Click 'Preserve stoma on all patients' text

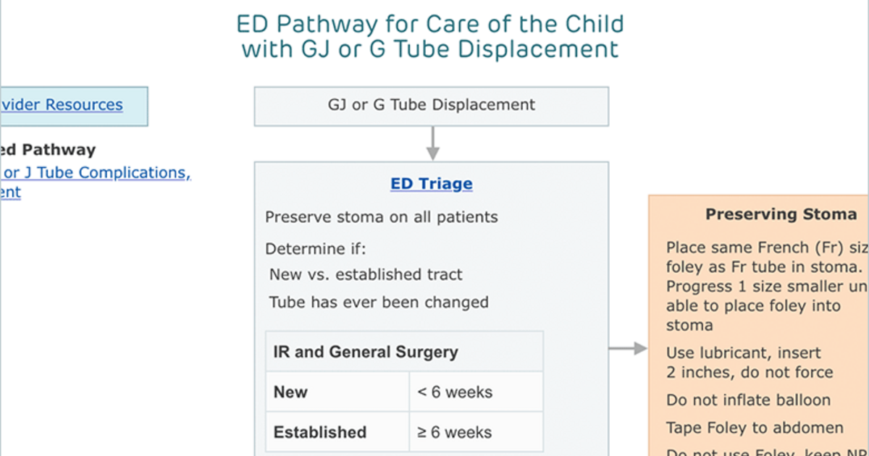click(382, 217)
